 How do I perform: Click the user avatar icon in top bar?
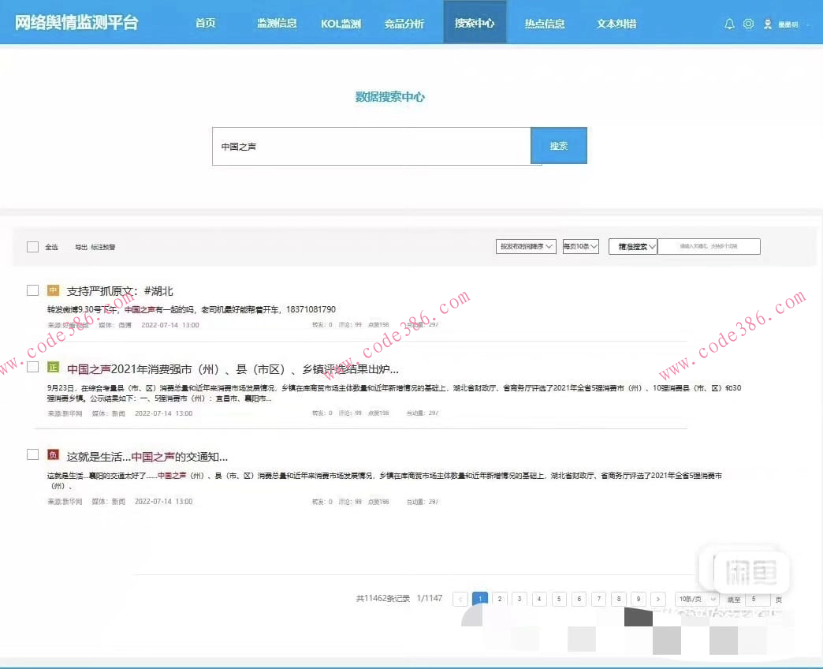click(x=767, y=24)
